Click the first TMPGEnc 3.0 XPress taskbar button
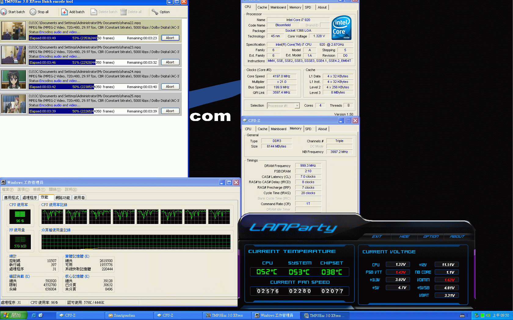This screenshot has height=320, width=513. (x=227, y=315)
